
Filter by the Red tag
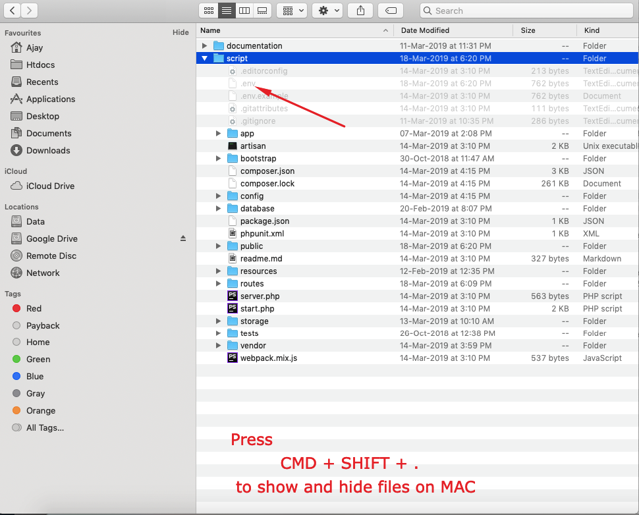pyautogui.click(x=34, y=308)
